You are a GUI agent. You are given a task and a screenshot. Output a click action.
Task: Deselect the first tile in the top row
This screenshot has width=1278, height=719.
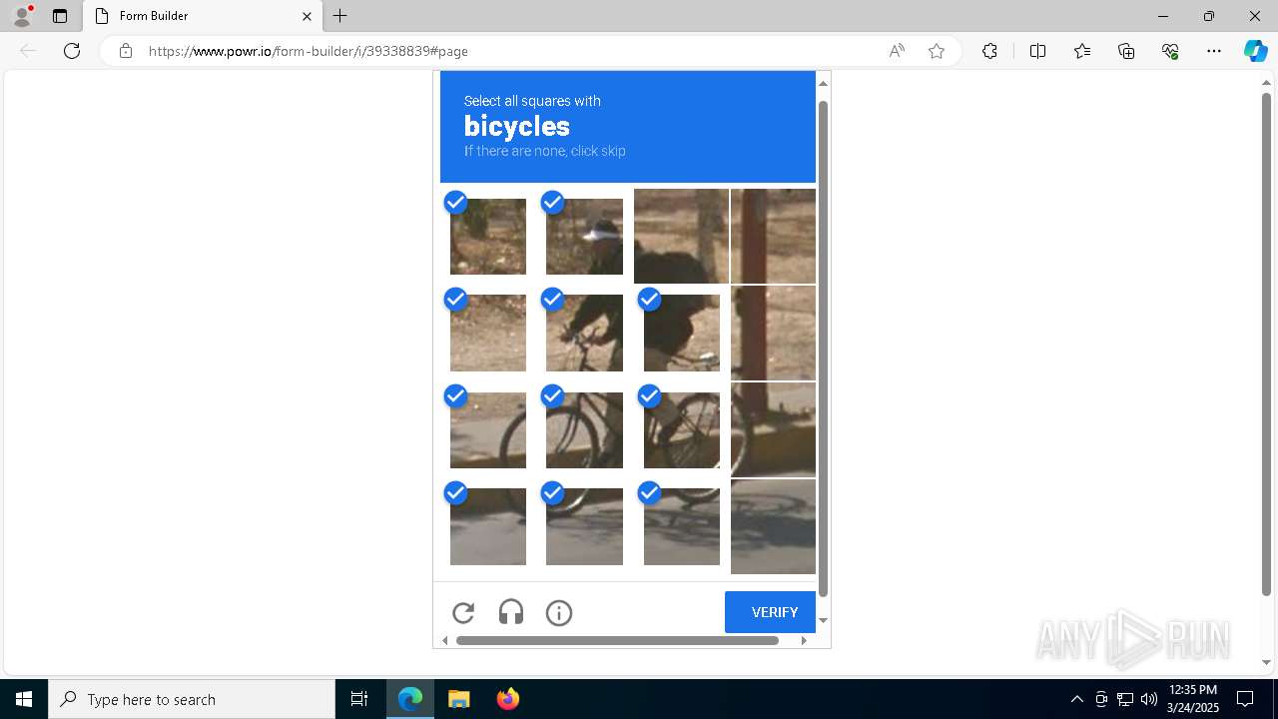click(487, 236)
